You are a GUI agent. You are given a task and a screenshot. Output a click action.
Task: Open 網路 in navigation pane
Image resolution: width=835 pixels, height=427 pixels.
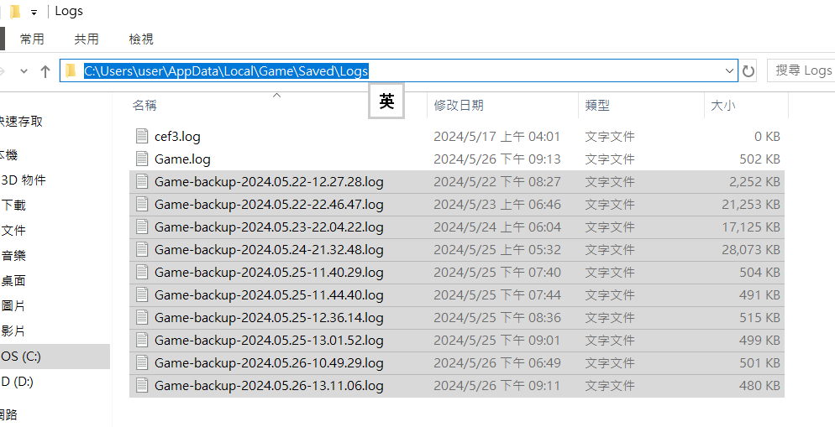[9, 414]
